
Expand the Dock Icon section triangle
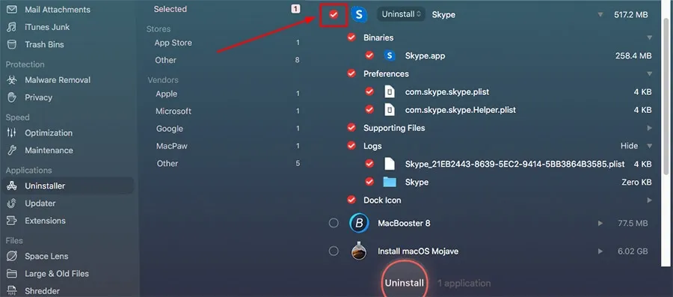tap(649, 200)
